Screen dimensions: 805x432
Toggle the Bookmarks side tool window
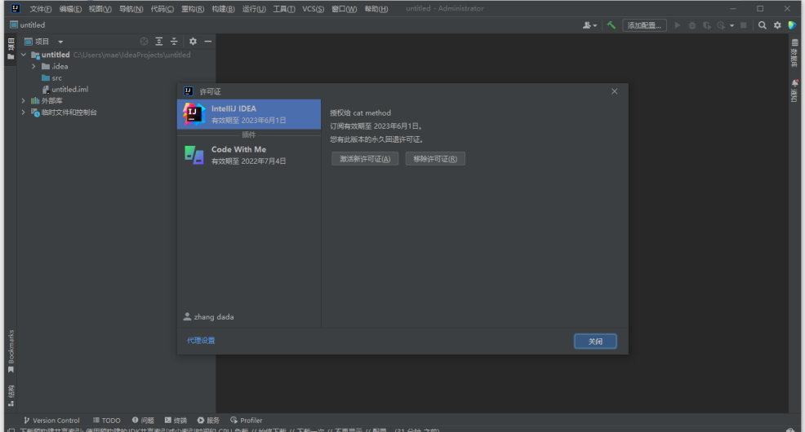(x=11, y=351)
